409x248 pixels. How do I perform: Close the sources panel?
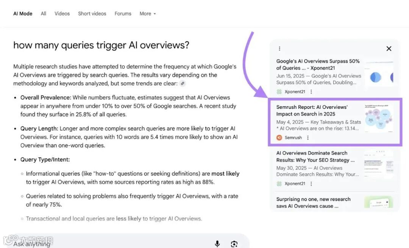click(x=389, y=49)
